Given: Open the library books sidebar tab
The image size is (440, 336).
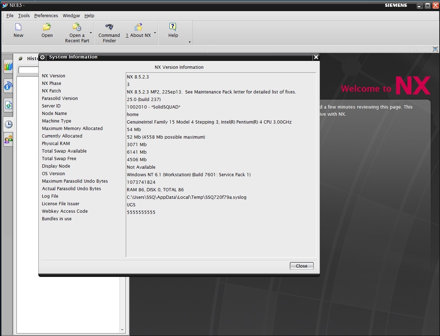Looking at the screenshot, I should click(x=8, y=67).
